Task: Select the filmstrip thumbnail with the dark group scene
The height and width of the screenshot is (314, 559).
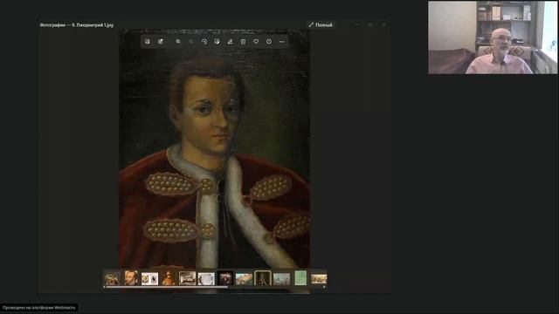Action: [225, 278]
